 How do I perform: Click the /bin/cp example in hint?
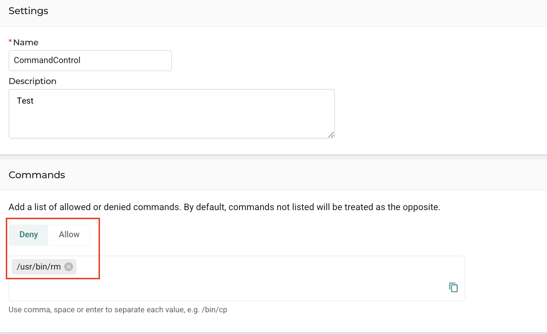214,310
